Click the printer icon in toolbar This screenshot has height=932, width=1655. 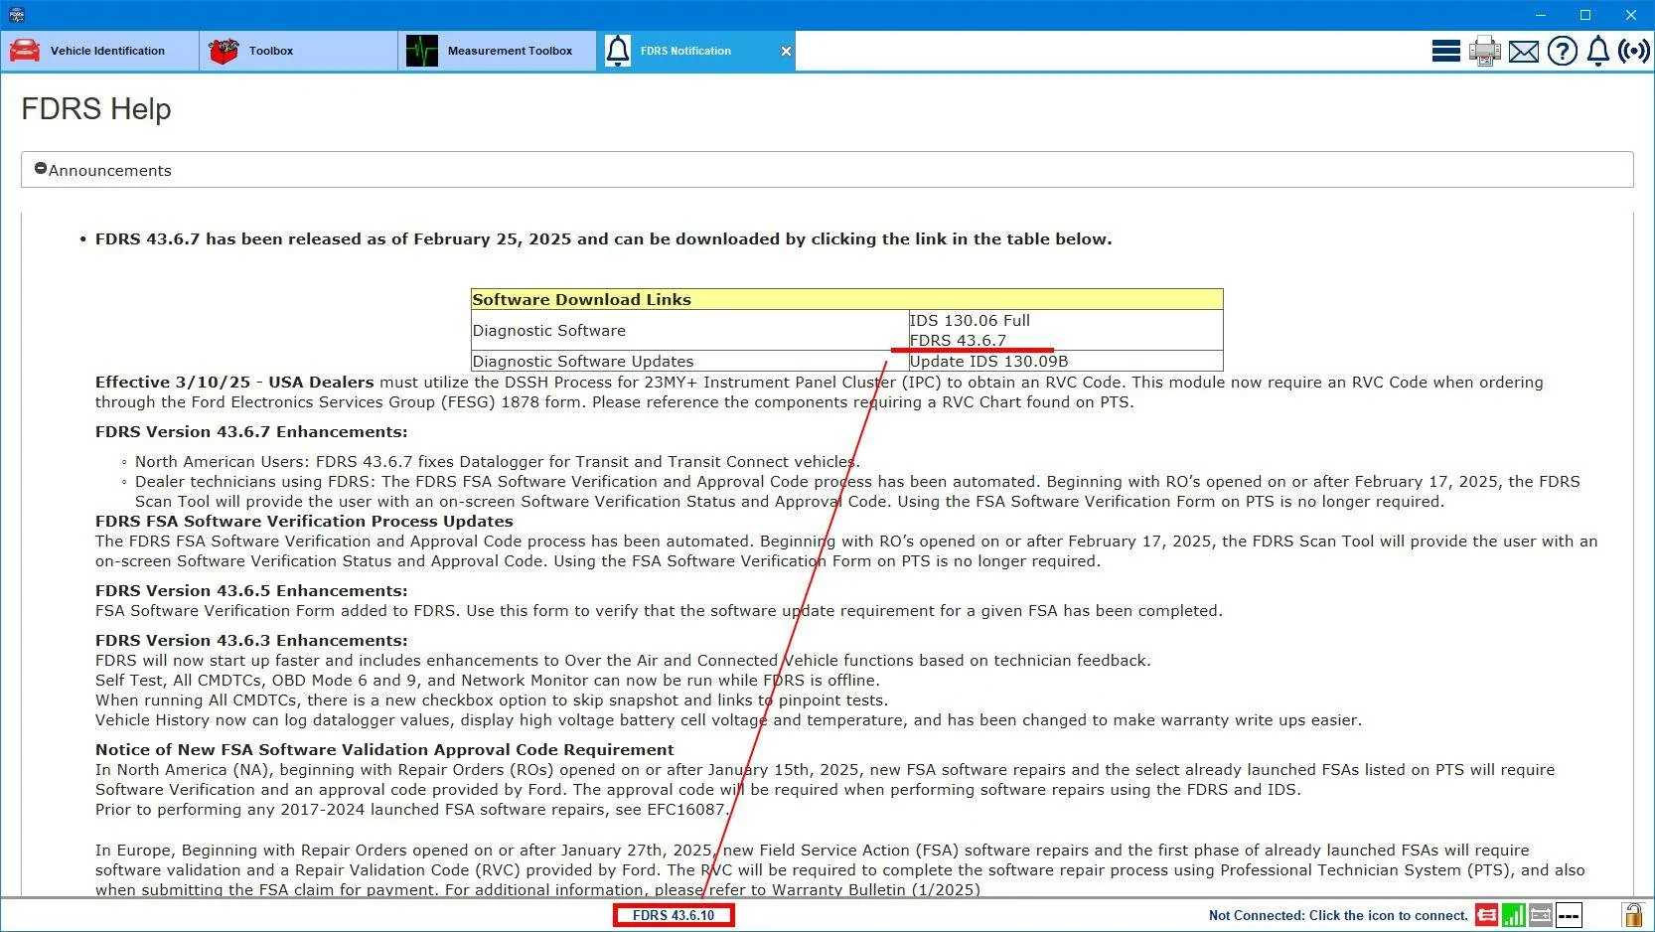pyautogui.click(x=1484, y=51)
